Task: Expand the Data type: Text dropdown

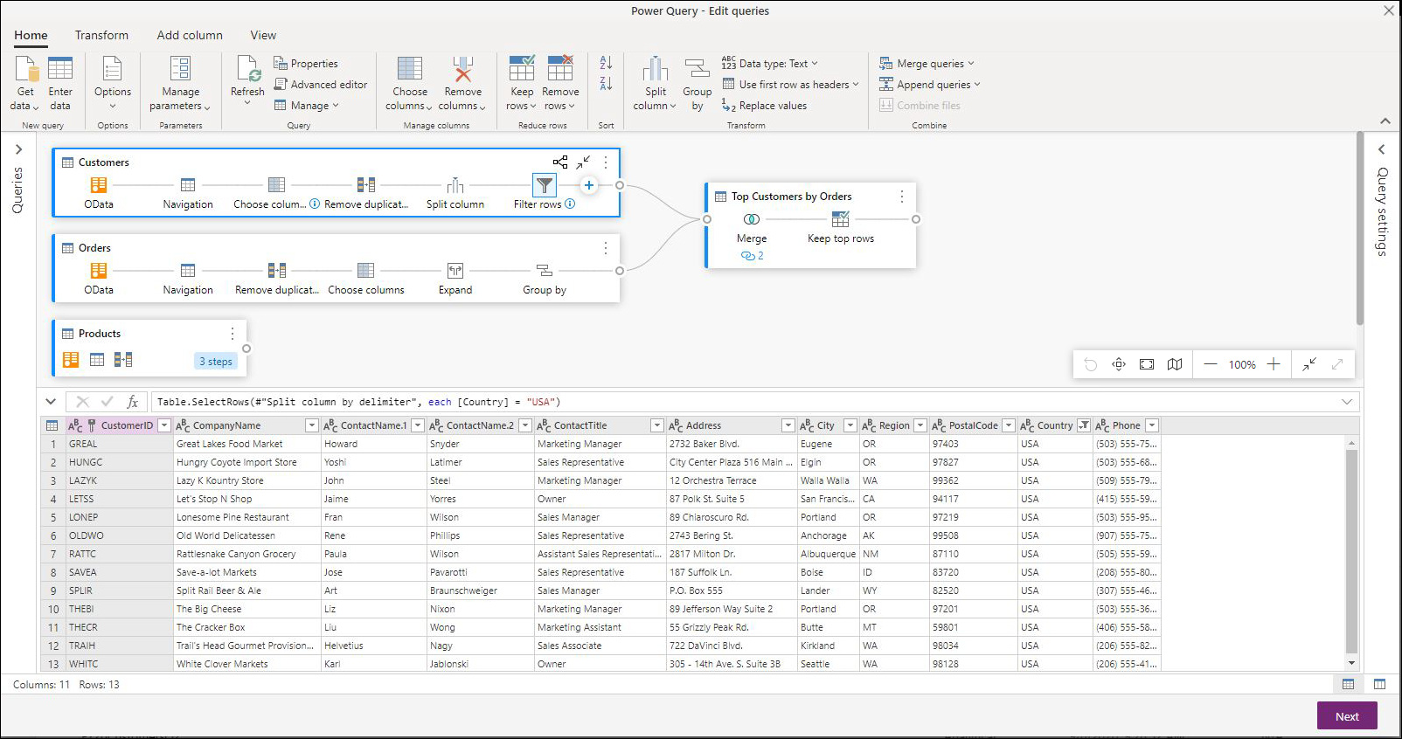Action: [x=771, y=64]
